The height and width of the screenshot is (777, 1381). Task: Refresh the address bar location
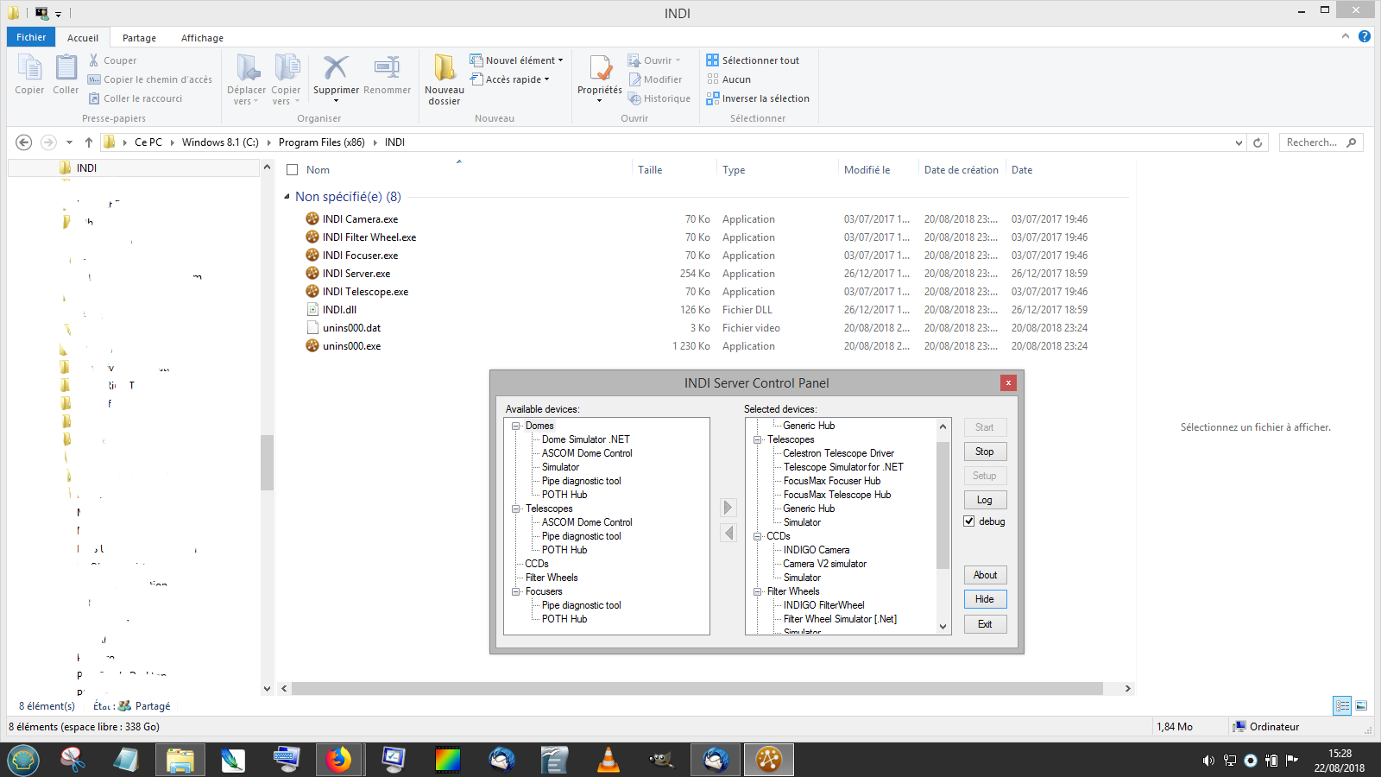click(1258, 142)
